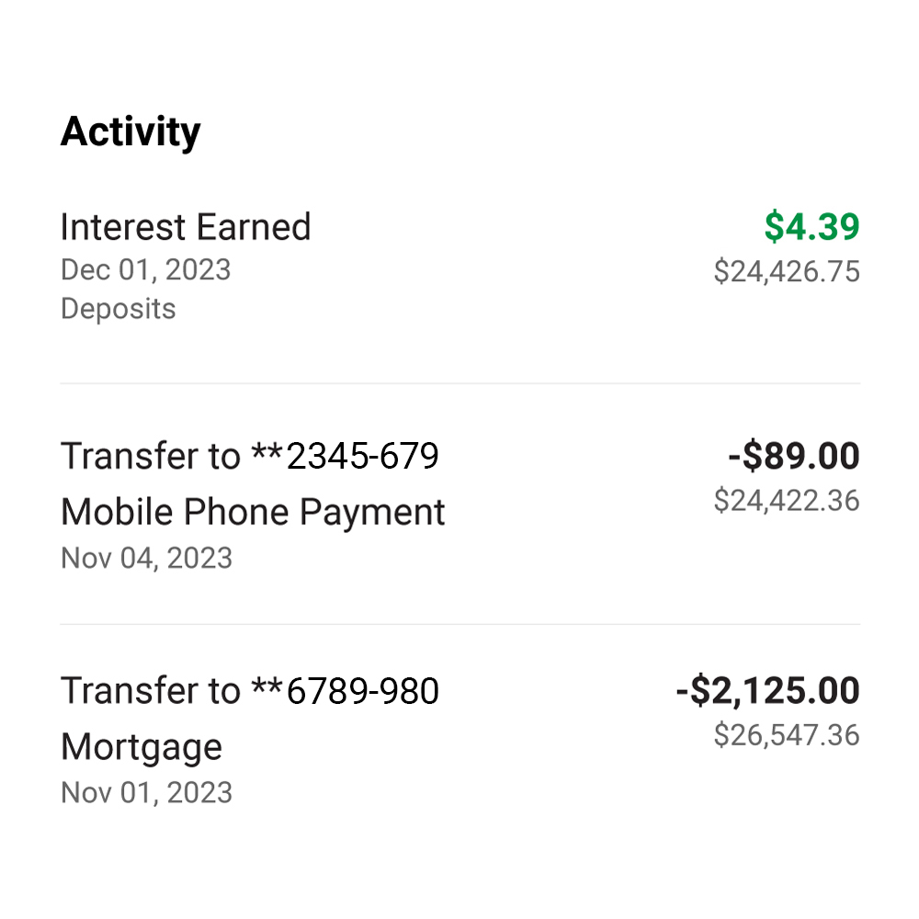The width and height of the screenshot is (919, 919).
Task: Select the transfer to account **2345-679
Action: tap(249, 455)
